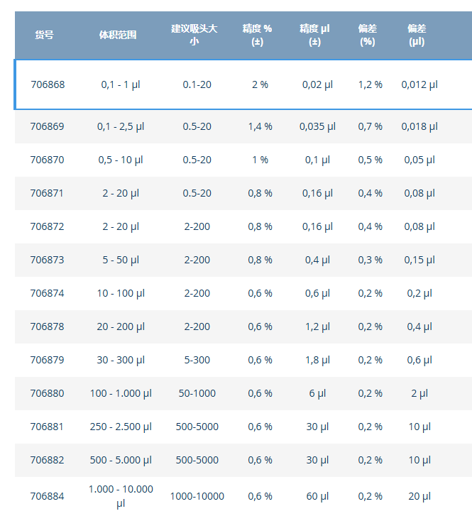Image resolution: width=472 pixels, height=516 pixels.
Task: Select item number 706884
Action: tap(47, 496)
